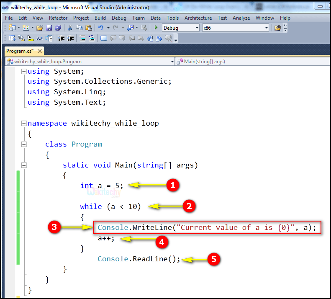
Task: Click the 'while (a < 10)' code line
Action: [x=110, y=206]
